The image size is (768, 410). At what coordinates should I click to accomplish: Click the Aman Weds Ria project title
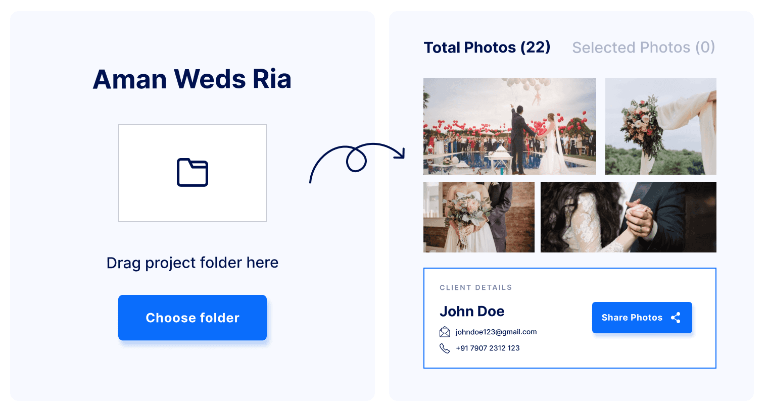193,79
